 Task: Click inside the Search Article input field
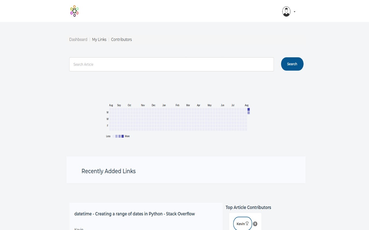(171, 64)
